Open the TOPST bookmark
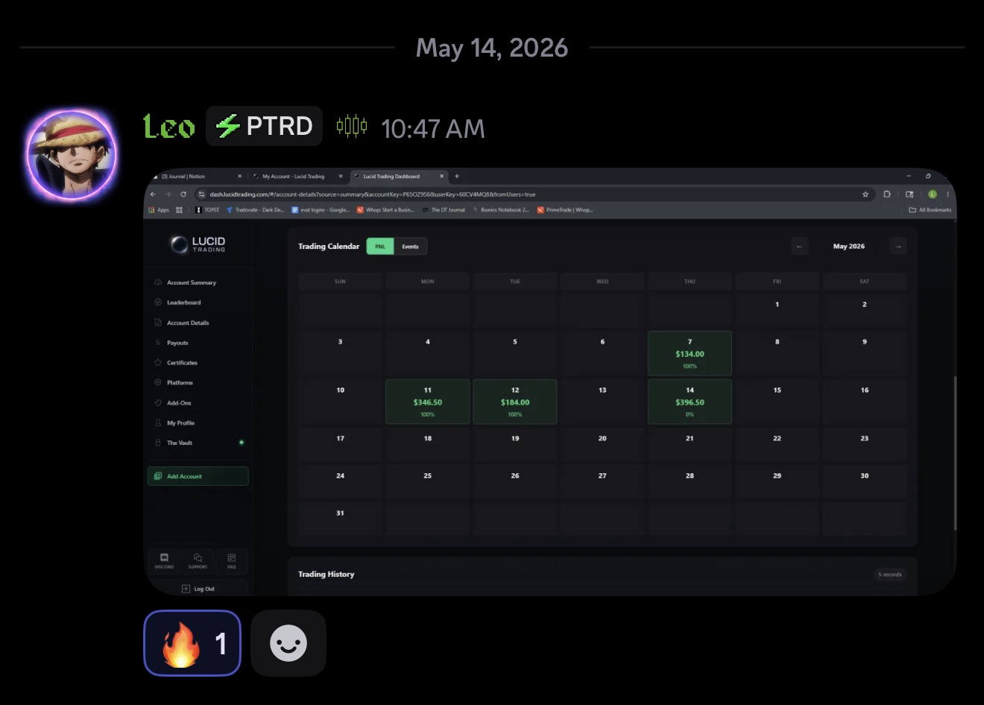Screen dimensions: 984x705 (x=207, y=210)
